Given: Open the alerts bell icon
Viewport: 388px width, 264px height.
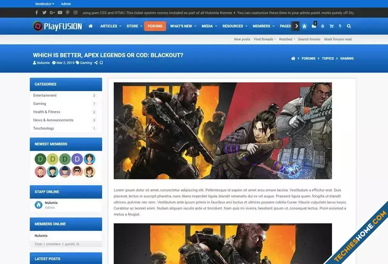Looking at the screenshot, I should coord(322,26).
